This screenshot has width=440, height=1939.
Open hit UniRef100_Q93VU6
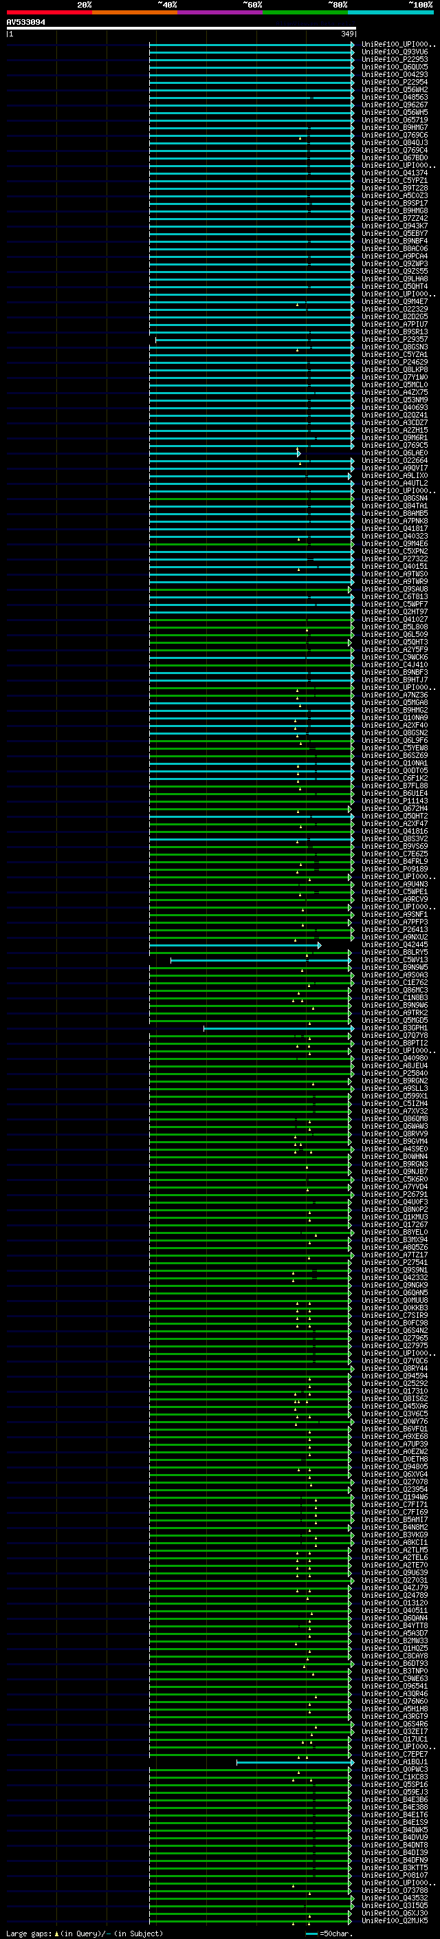(x=395, y=52)
